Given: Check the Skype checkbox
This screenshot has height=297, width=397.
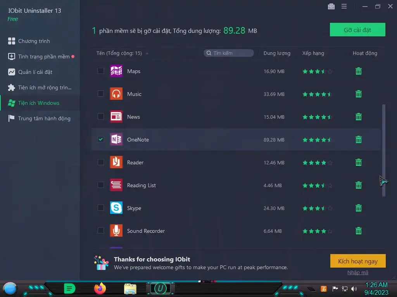Looking at the screenshot, I should tap(101, 208).
